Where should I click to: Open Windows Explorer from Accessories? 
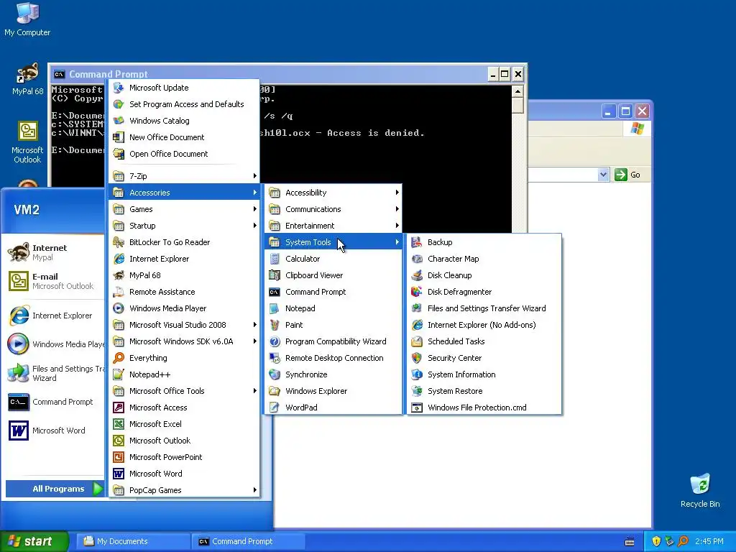point(333,390)
